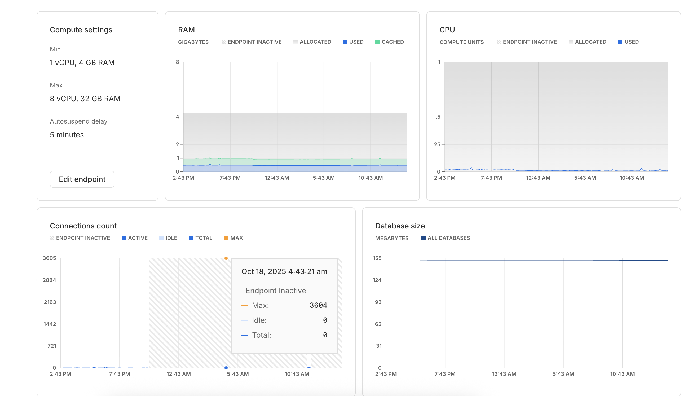Image resolution: width=687 pixels, height=396 pixels.
Task: Click the All Databases legend icon
Action: click(423, 238)
